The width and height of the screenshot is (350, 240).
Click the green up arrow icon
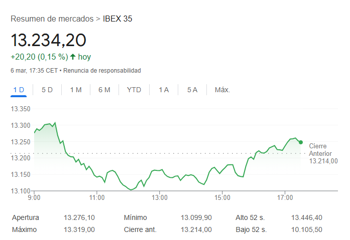[73, 57]
